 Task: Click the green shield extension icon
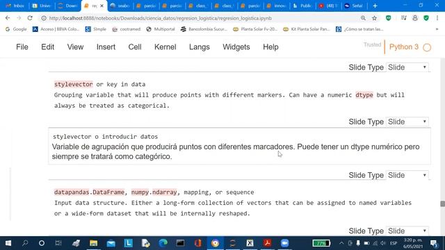point(426,18)
